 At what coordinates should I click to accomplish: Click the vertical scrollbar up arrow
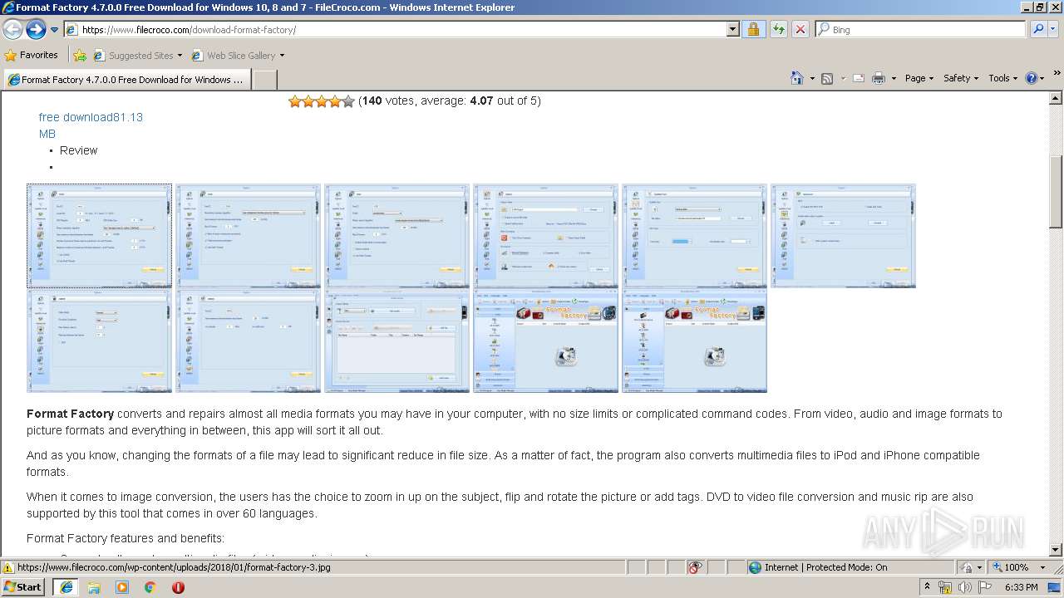tap(1056, 97)
